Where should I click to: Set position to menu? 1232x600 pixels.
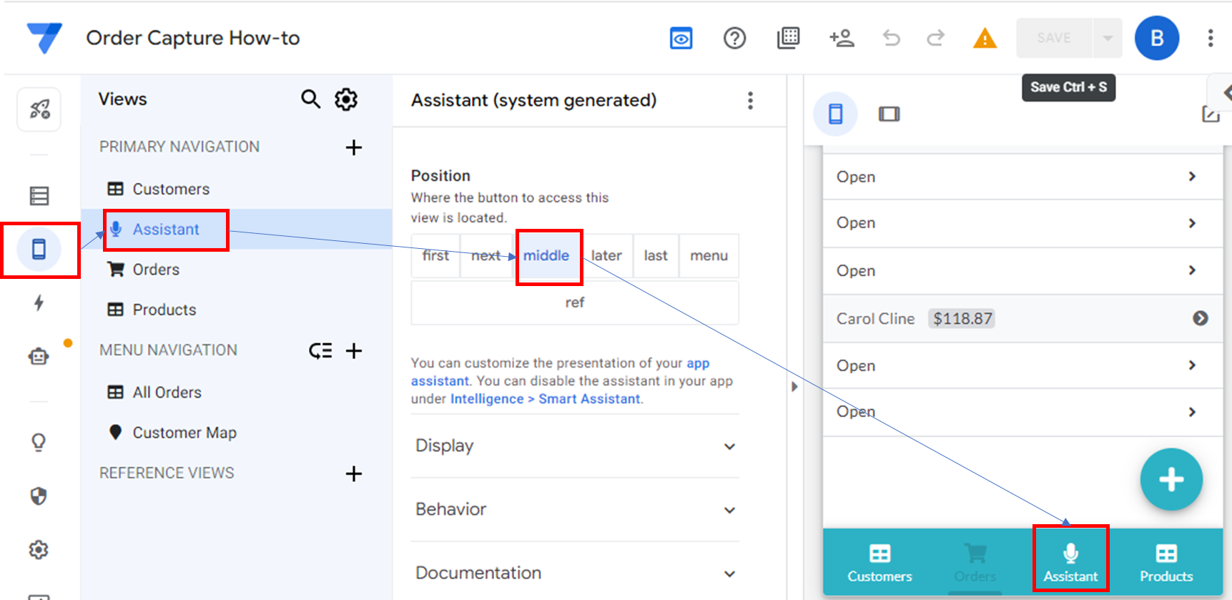coord(709,255)
